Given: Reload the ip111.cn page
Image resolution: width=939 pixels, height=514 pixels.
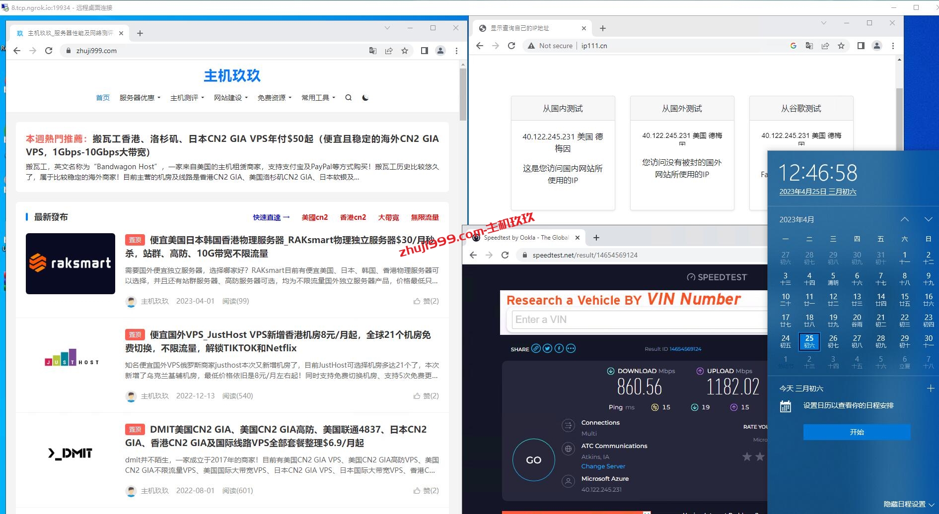Looking at the screenshot, I should [511, 46].
